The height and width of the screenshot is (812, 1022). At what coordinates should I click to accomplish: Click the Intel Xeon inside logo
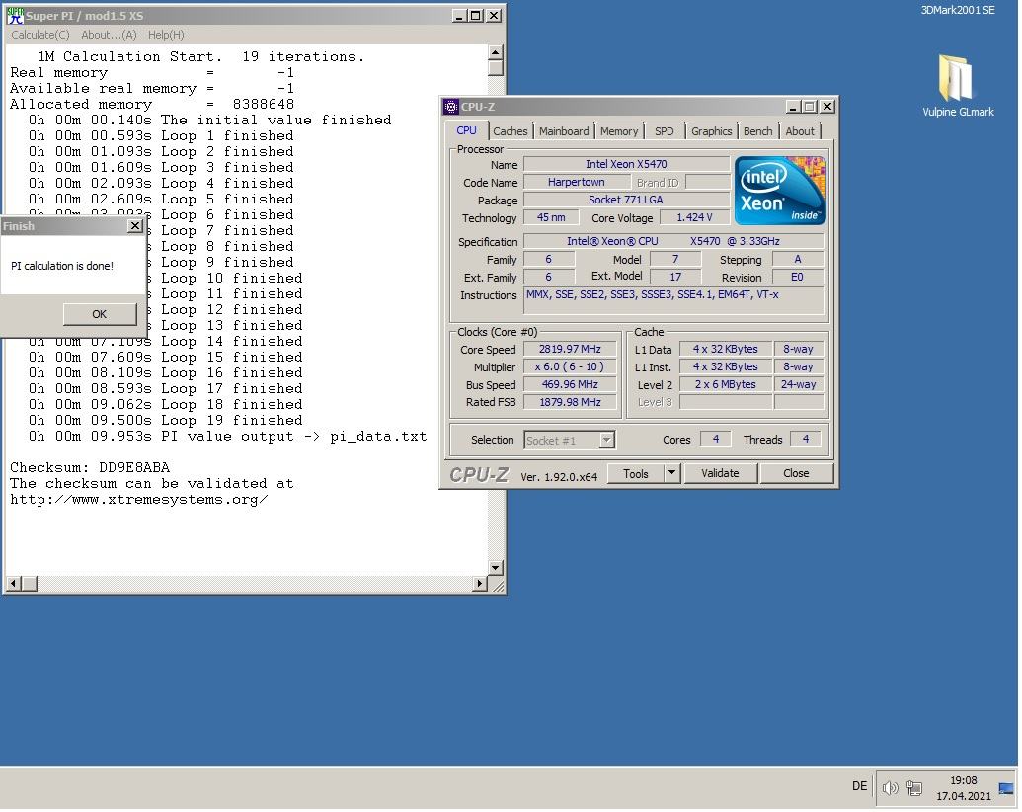click(x=780, y=191)
